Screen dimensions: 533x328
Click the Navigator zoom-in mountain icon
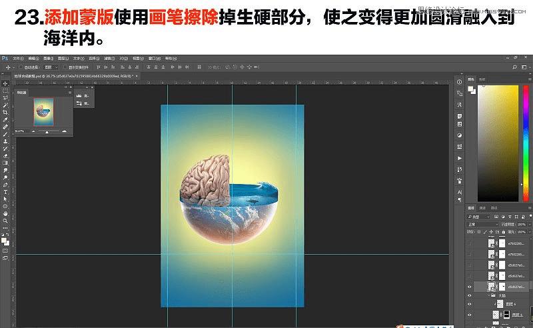tap(64, 131)
